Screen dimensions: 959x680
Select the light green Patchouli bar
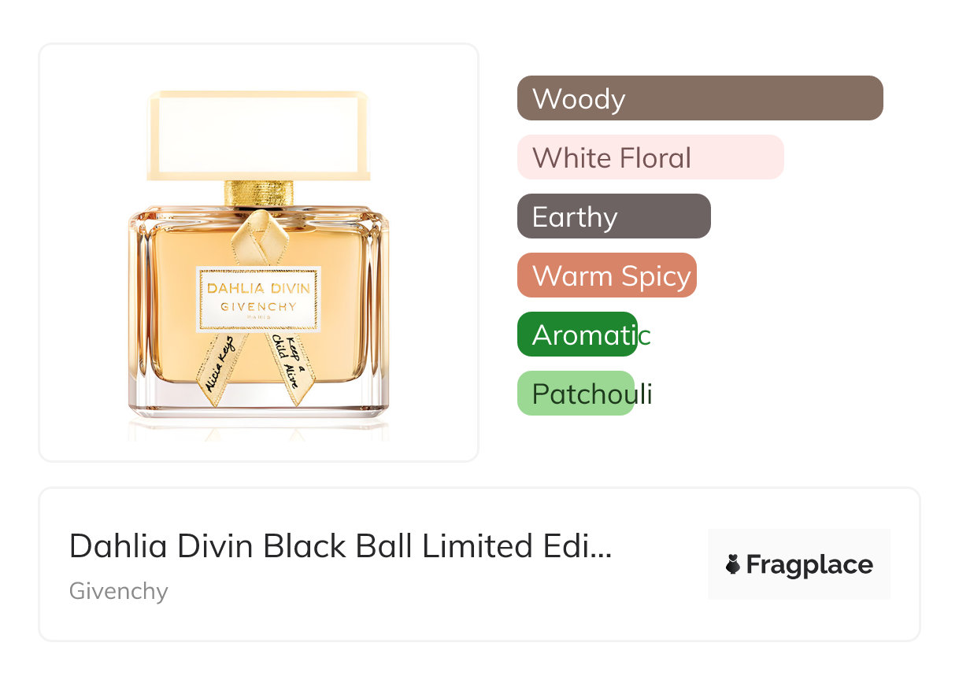pyautogui.click(x=576, y=394)
